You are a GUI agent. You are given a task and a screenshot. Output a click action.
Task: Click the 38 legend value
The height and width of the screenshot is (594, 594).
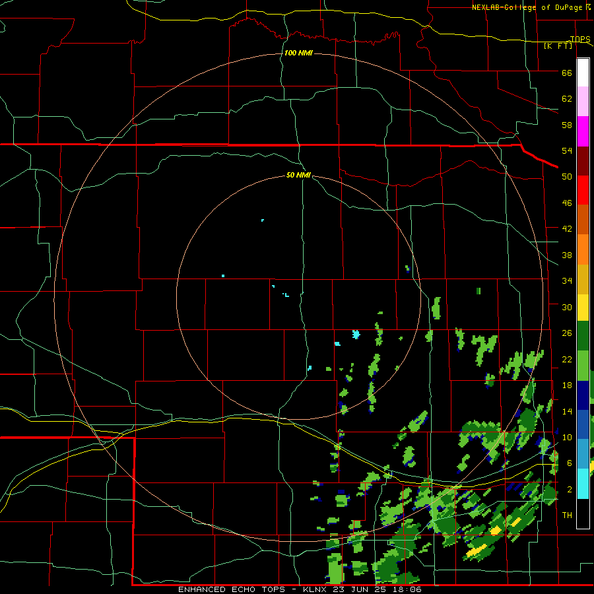567,255
